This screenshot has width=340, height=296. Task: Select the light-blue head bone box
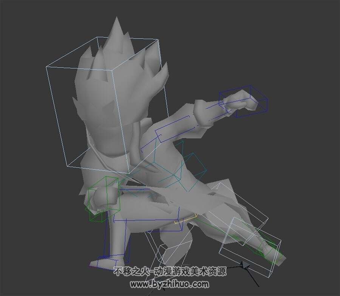(x=107, y=105)
